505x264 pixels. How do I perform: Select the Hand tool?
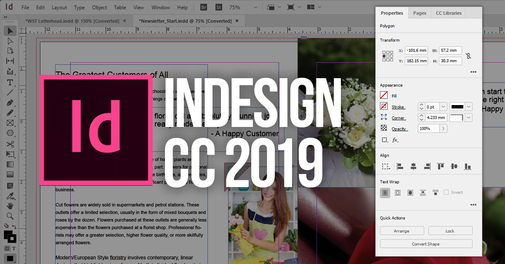tap(10, 206)
